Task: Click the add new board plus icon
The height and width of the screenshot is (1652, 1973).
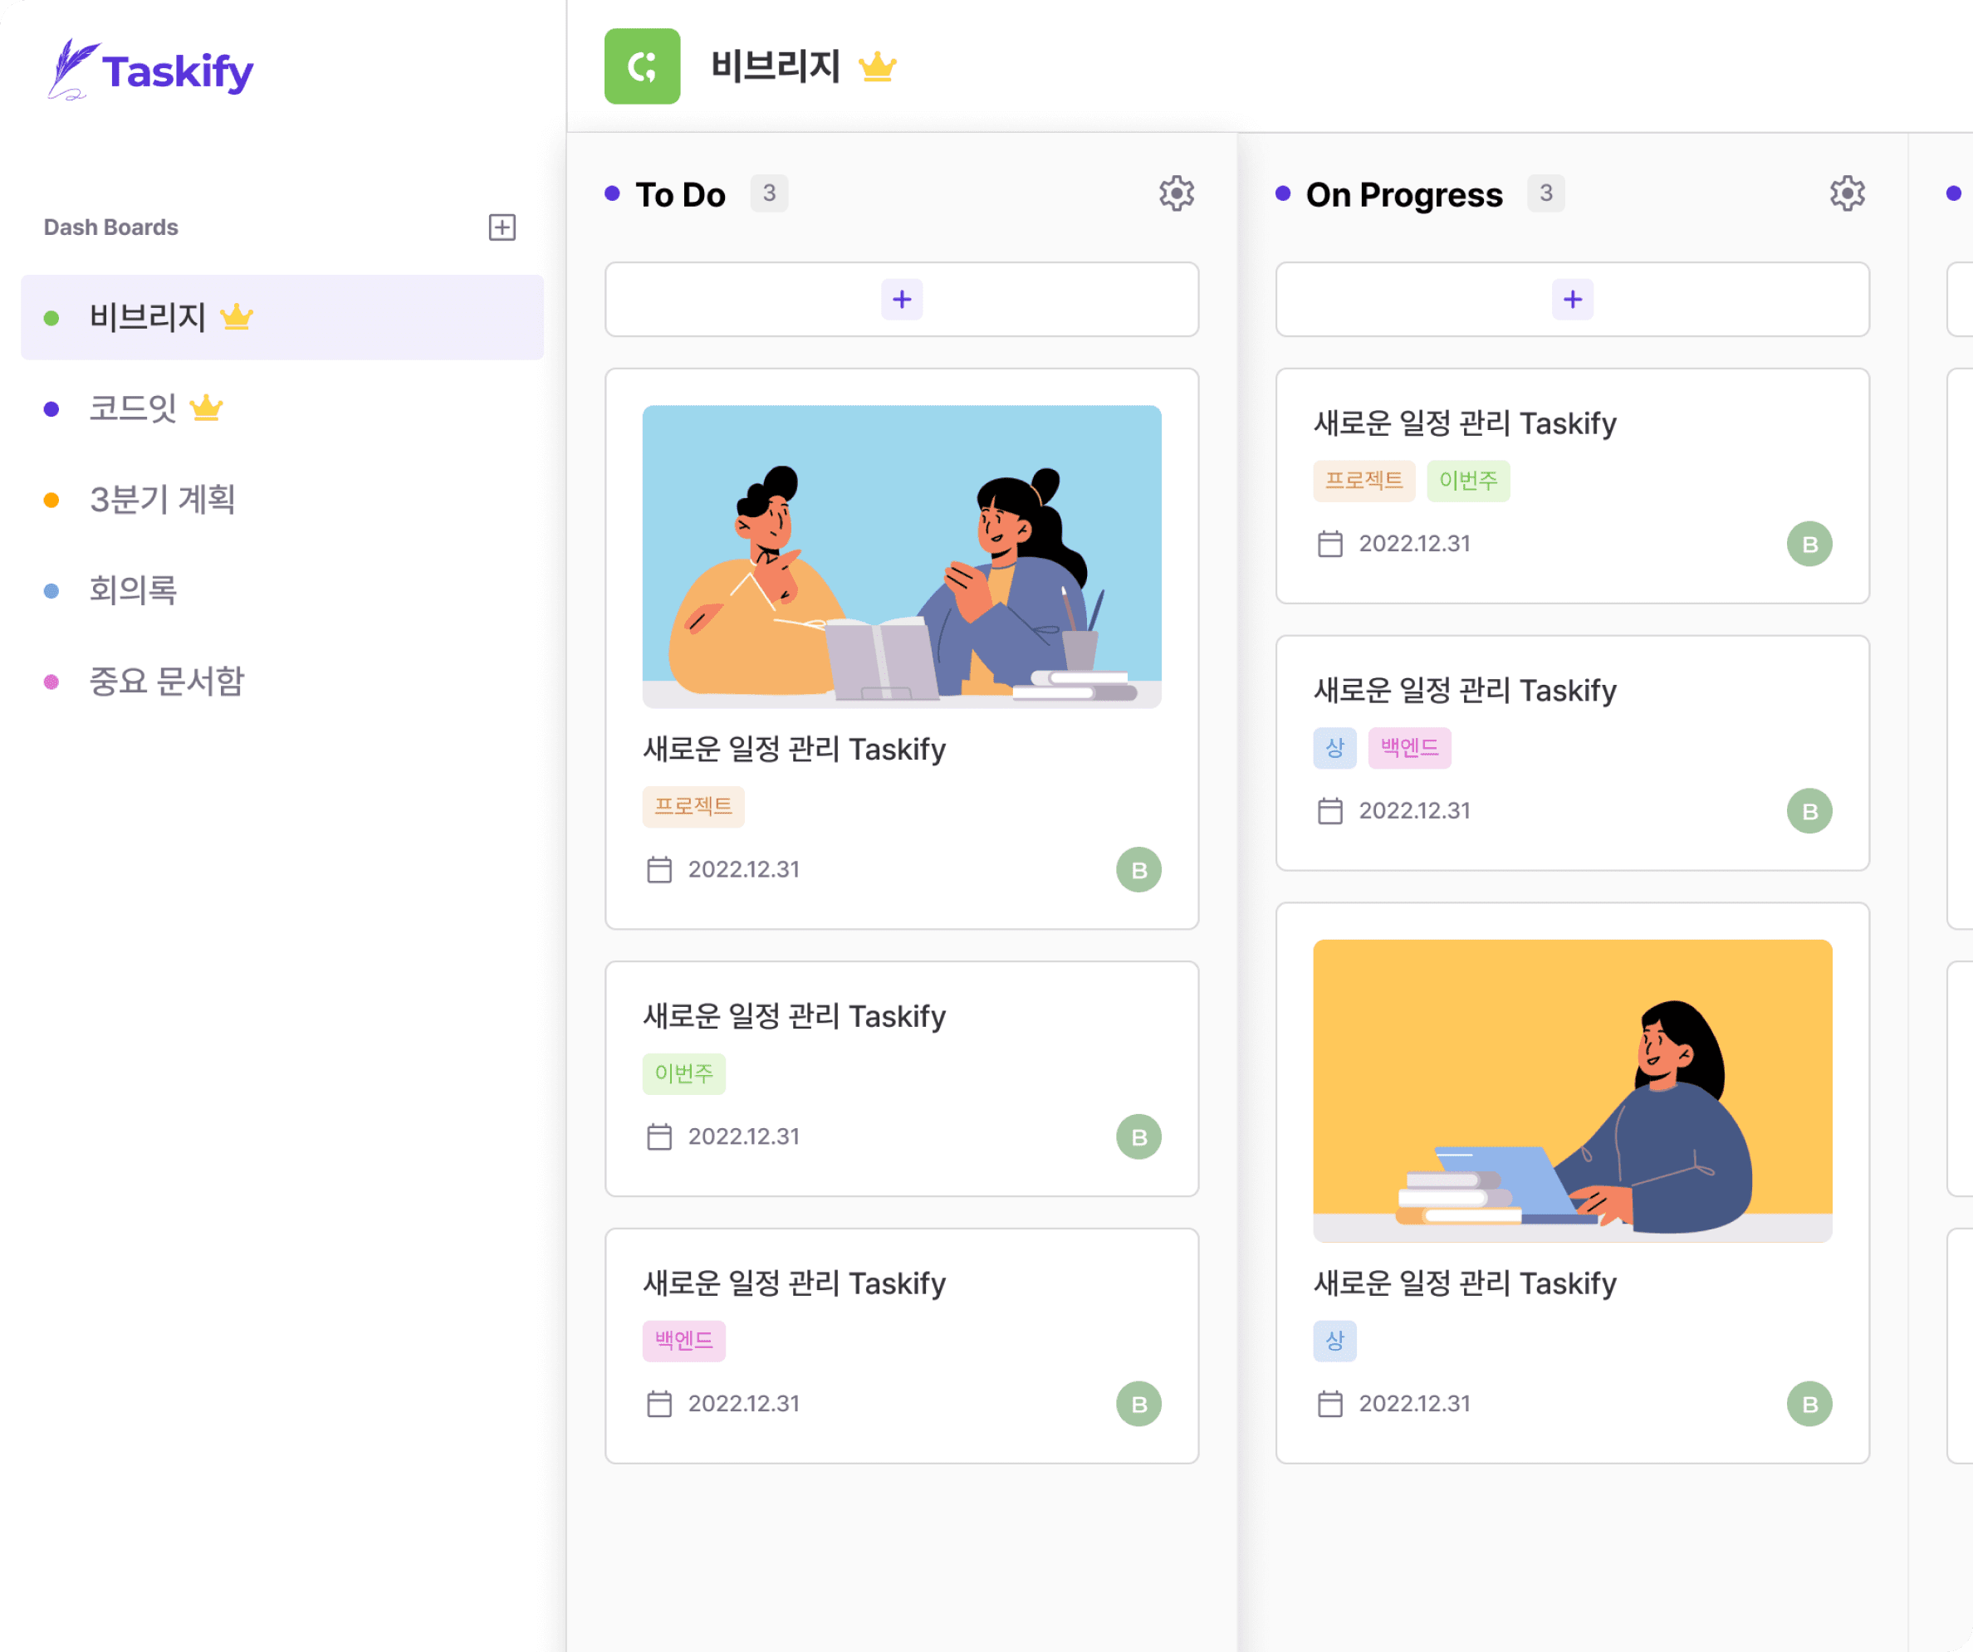Action: [x=502, y=226]
